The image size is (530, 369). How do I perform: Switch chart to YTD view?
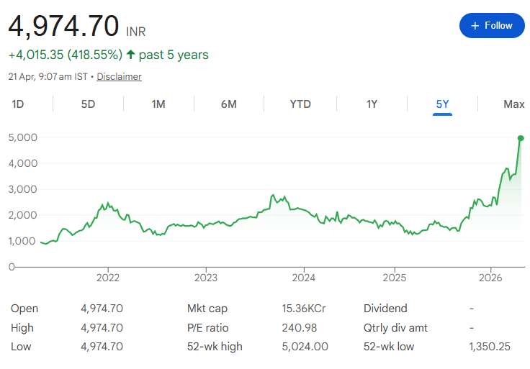coord(300,104)
